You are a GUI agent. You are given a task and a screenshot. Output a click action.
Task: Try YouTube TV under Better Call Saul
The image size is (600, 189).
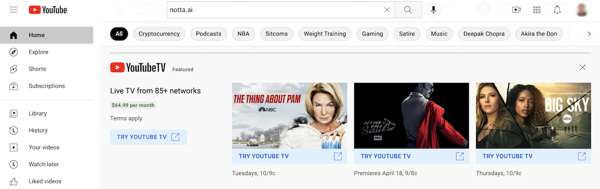(x=411, y=156)
